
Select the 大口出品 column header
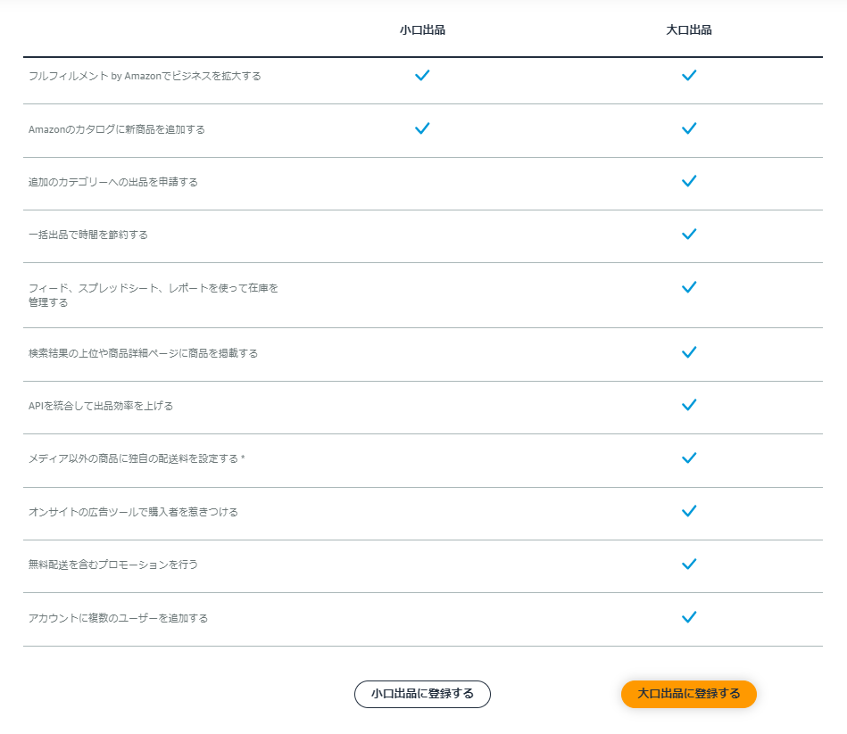[x=688, y=30]
